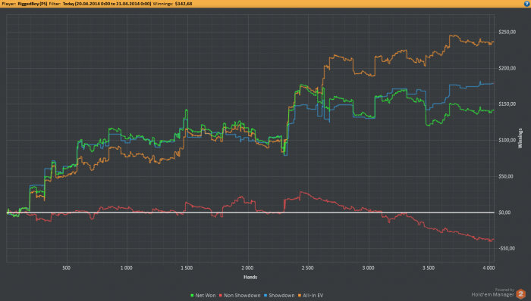Click the red Non Showdown color swatch
531x301 pixels.
point(221,295)
